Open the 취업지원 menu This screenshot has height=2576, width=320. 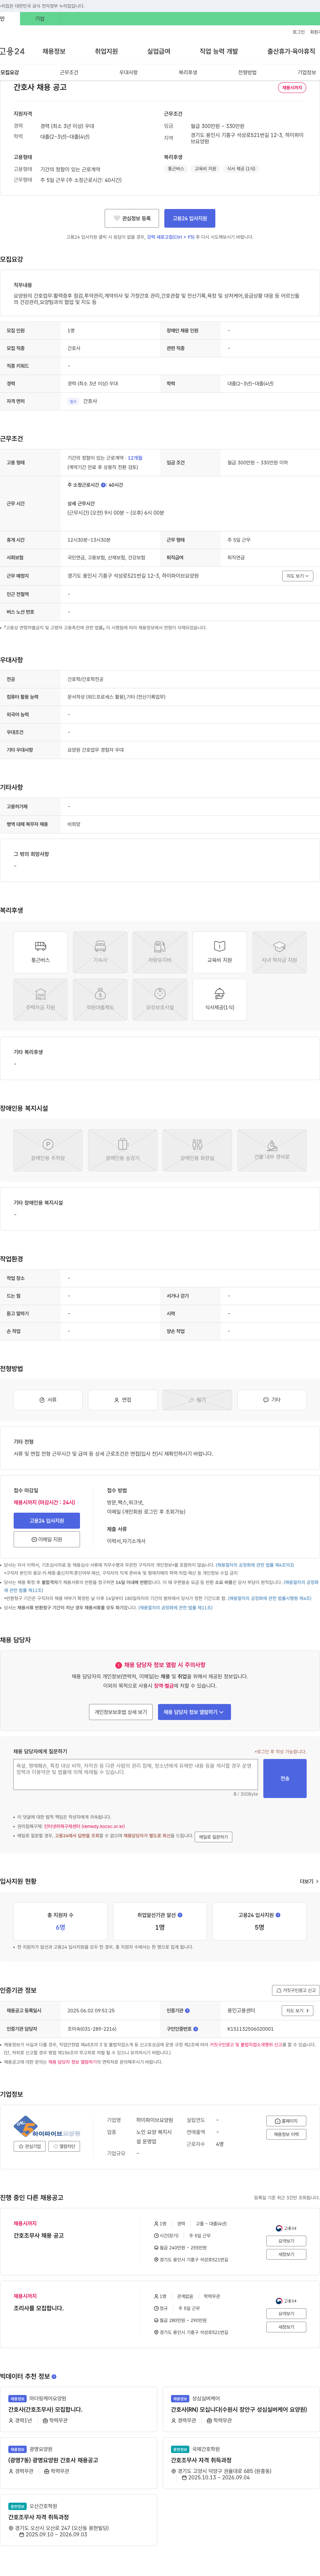(106, 51)
